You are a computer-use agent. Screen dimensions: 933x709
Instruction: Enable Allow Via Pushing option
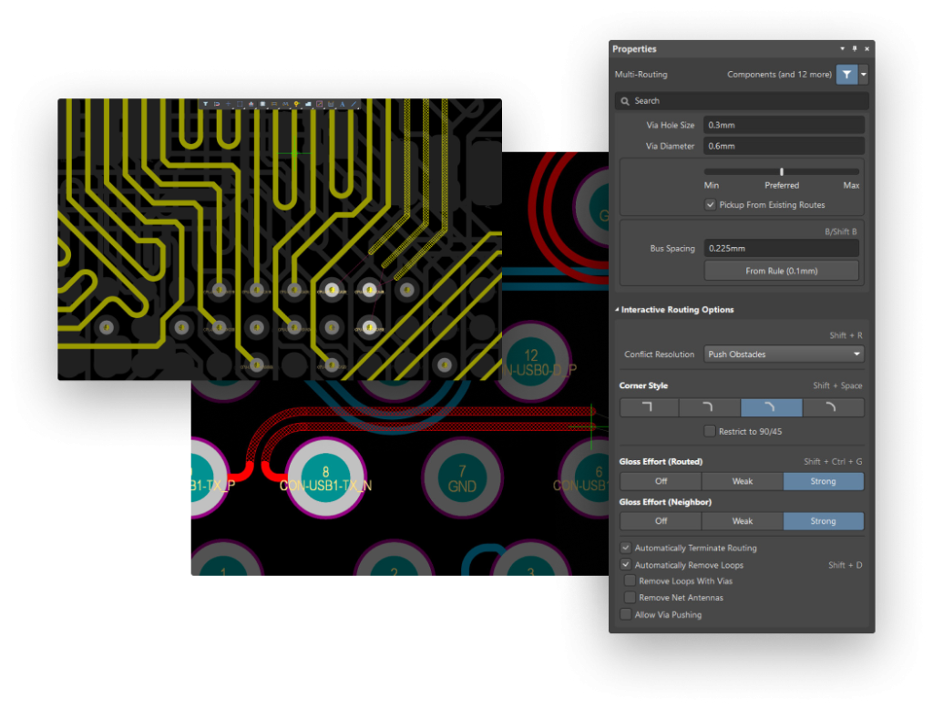(626, 615)
